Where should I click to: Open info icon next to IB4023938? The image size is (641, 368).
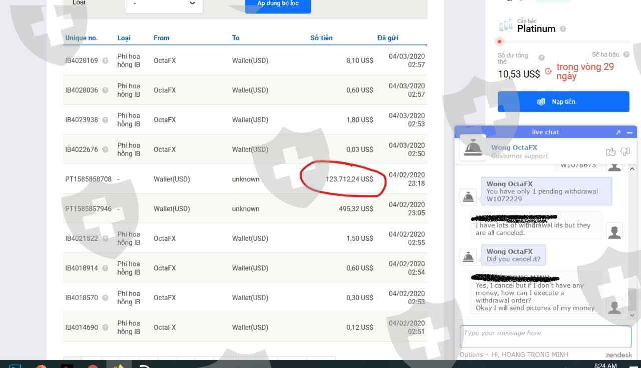point(105,120)
